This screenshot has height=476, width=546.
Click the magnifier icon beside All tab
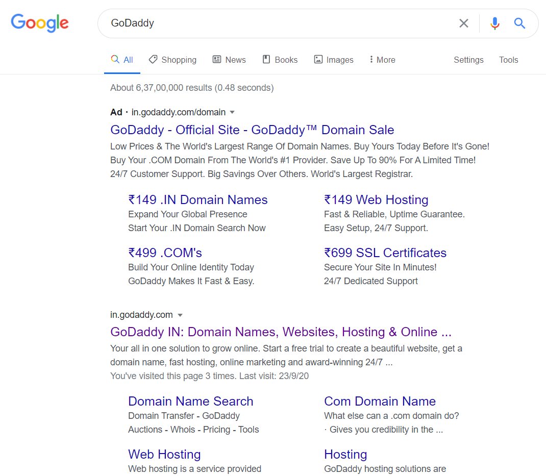tap(115, 59)
